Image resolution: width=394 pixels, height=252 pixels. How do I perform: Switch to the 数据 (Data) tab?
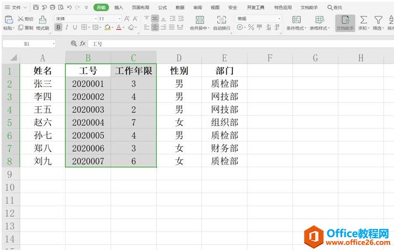180,8
